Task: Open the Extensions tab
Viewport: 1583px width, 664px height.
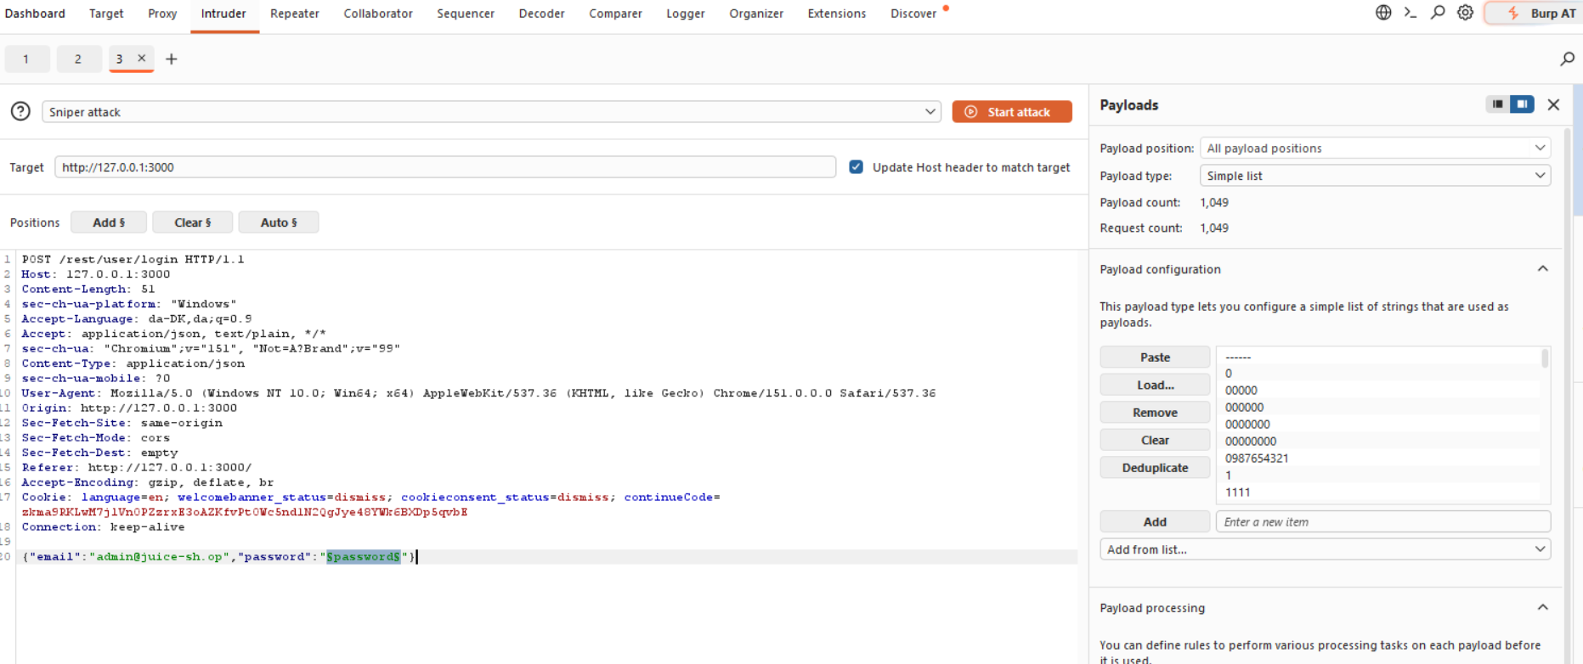Action: [837, 14]
